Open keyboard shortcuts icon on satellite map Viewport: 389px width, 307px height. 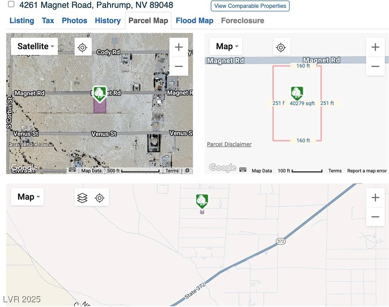pyautogui.click(x=72, y=170)
